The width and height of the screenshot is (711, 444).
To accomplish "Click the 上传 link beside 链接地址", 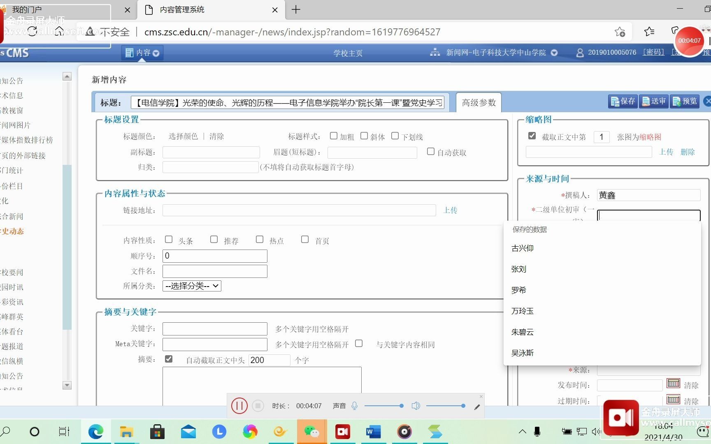I will (451, 210).
